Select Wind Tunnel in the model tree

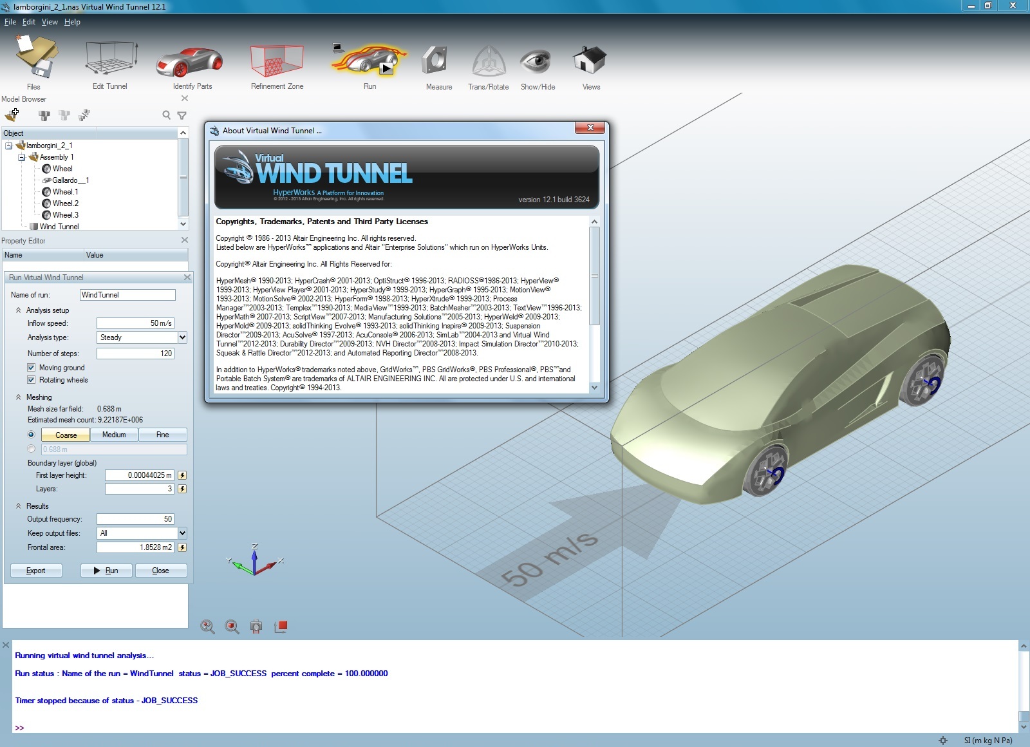tap(55, 227)
